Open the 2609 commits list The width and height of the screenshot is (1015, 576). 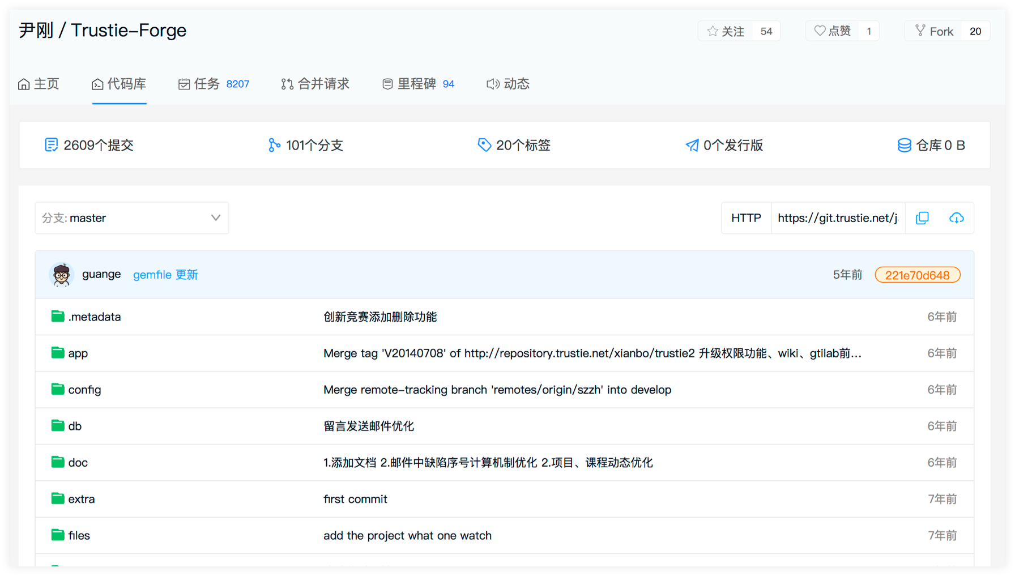coord(89,146)
